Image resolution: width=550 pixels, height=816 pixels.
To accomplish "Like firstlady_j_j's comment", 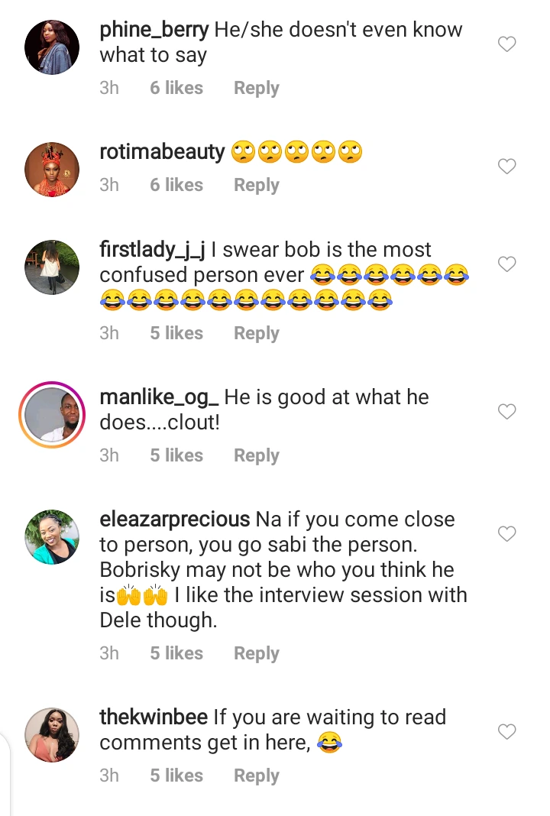I will pos(506,264).
